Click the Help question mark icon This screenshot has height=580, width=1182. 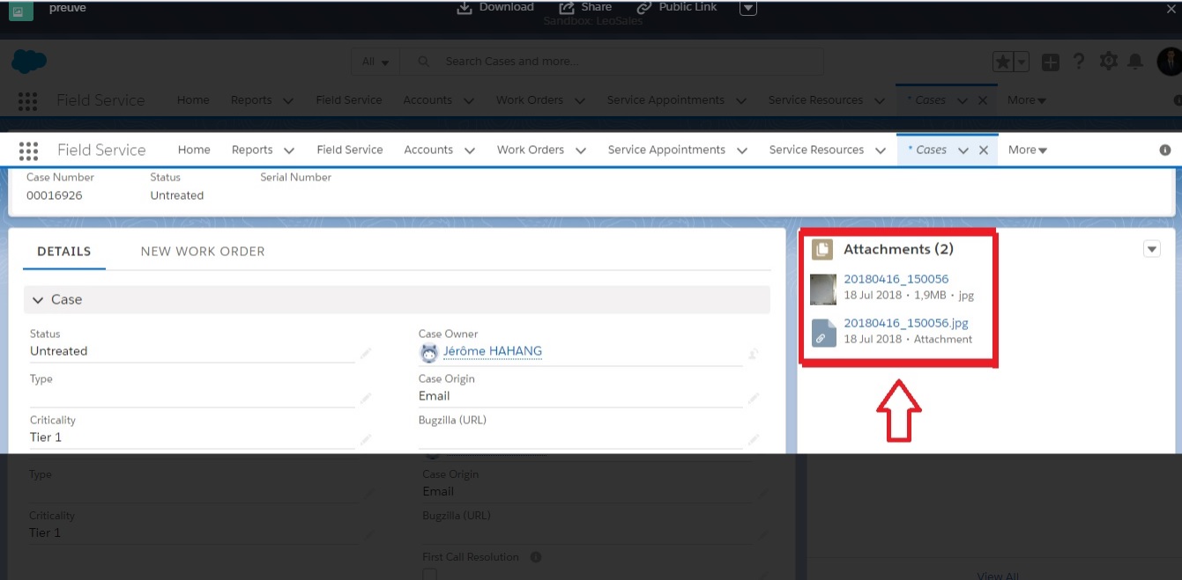coord(1079,62)
